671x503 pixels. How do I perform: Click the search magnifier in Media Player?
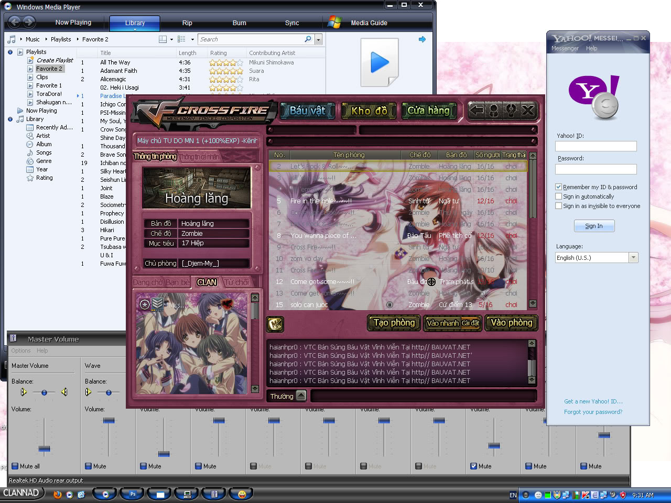[x=308, y=39]
